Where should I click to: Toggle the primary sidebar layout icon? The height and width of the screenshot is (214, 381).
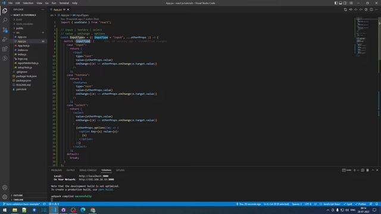336,3
